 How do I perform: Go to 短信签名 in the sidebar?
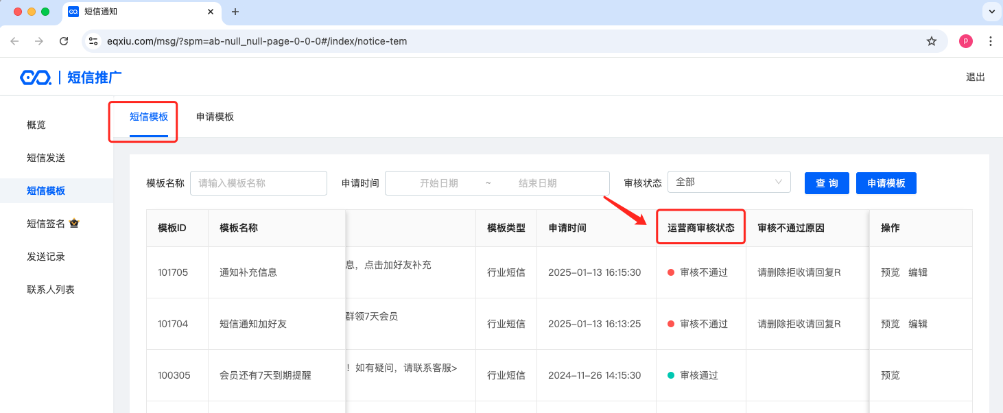coord(46,224)
